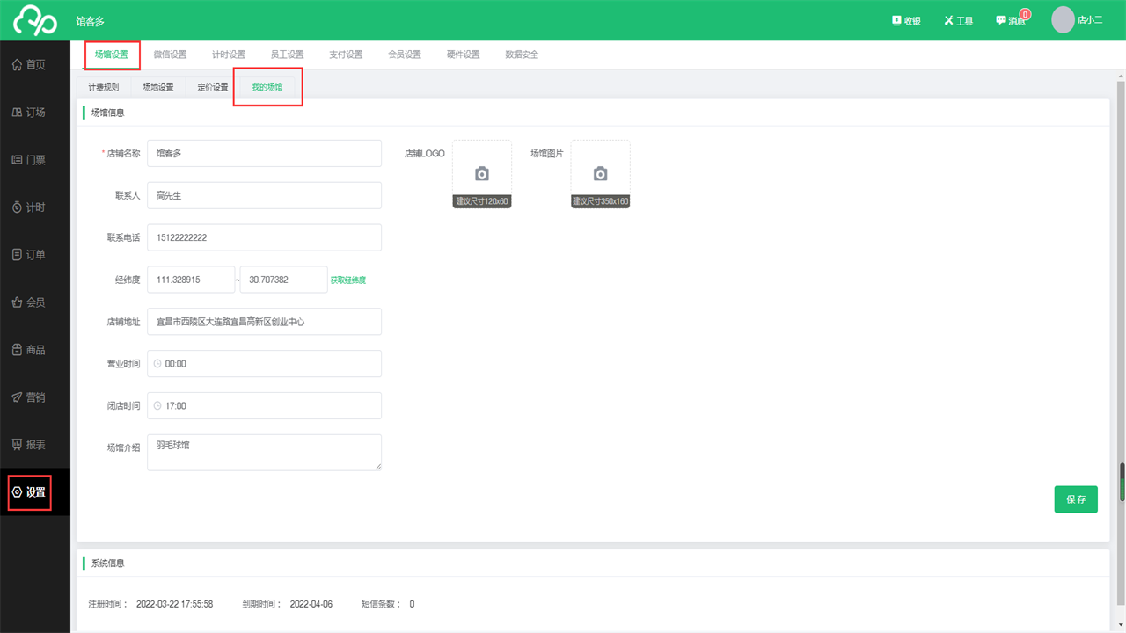Viewport: 1126px width, 633px height.
Task: Focus the 店铺地址 input field
Action: [x=264, y=322]
